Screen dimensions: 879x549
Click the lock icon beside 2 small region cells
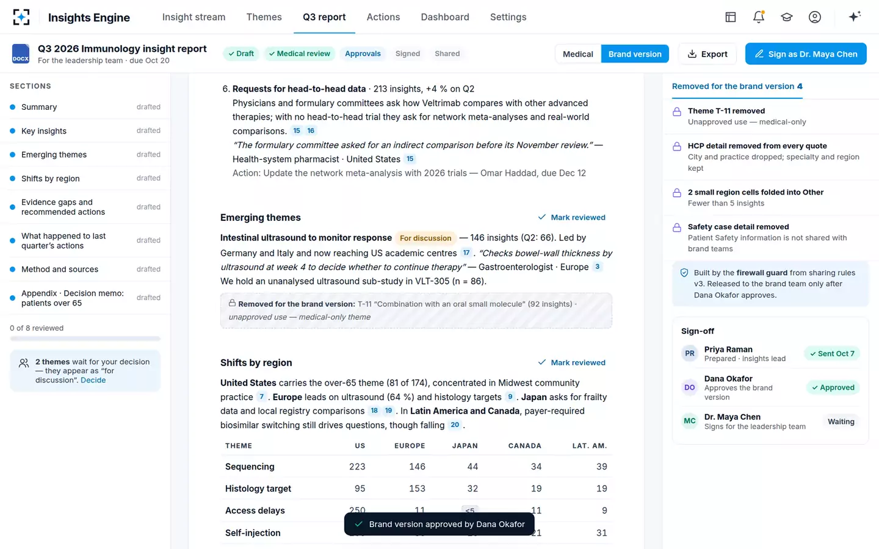coord(677,193)
